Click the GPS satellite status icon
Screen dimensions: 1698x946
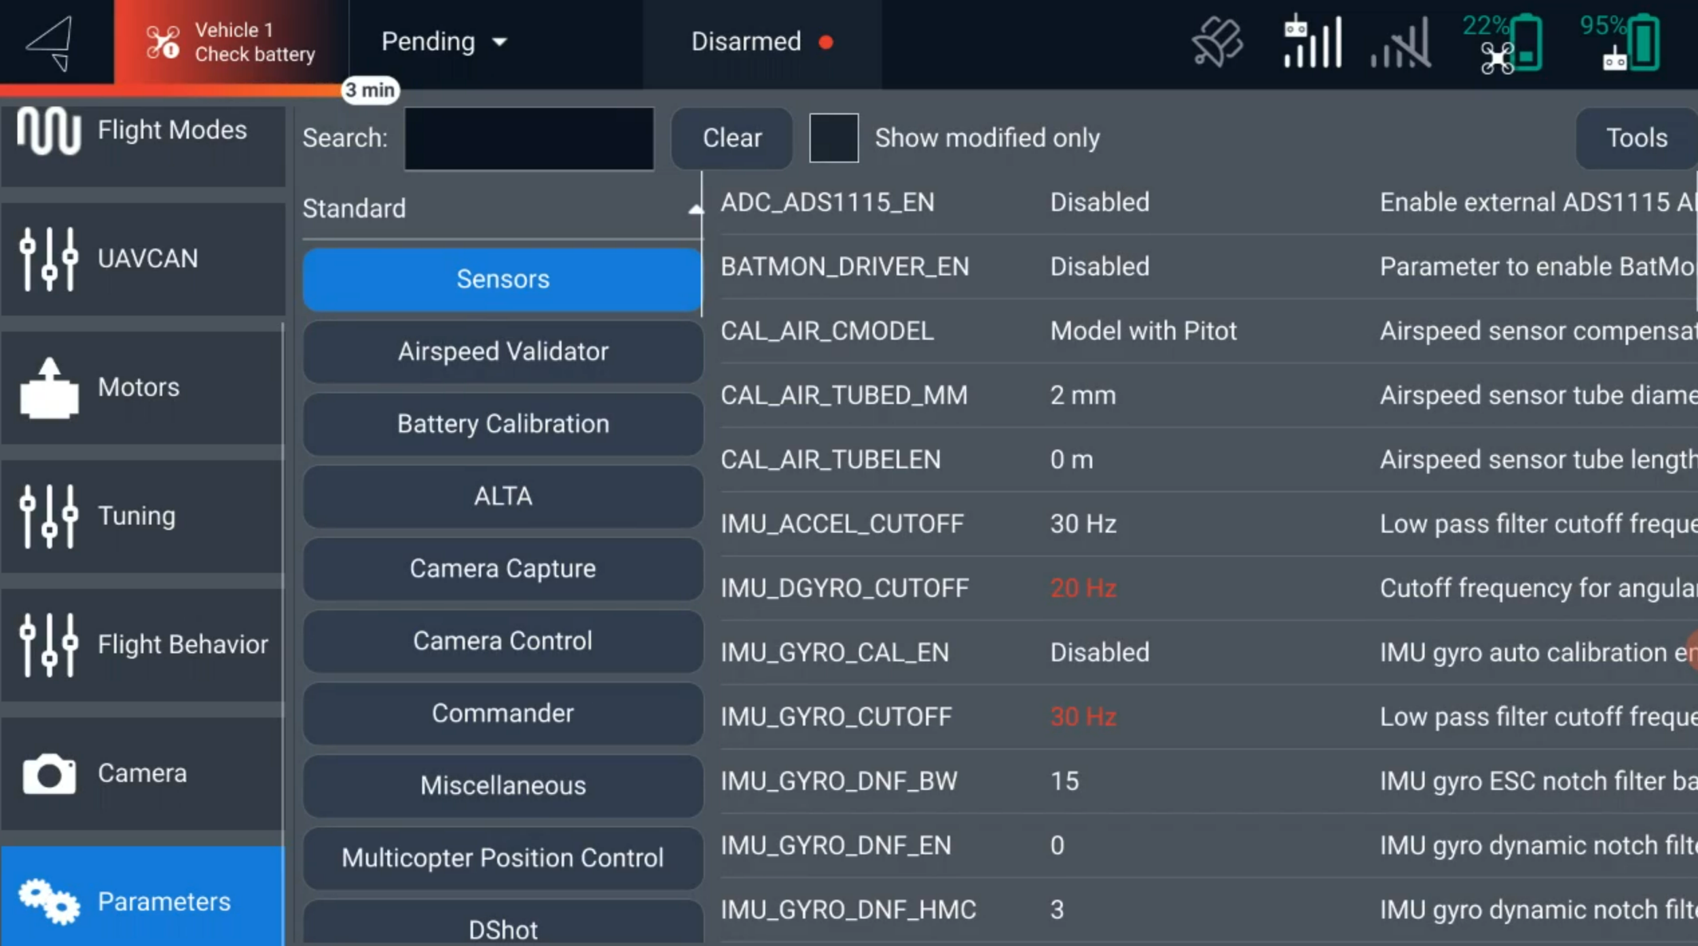1217,42
